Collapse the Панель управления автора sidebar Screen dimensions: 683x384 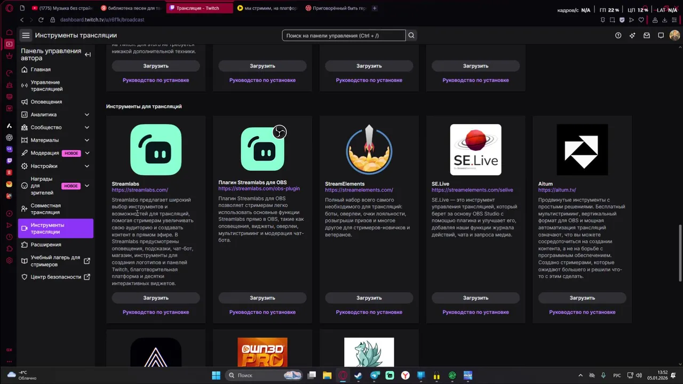pos(88,54)
